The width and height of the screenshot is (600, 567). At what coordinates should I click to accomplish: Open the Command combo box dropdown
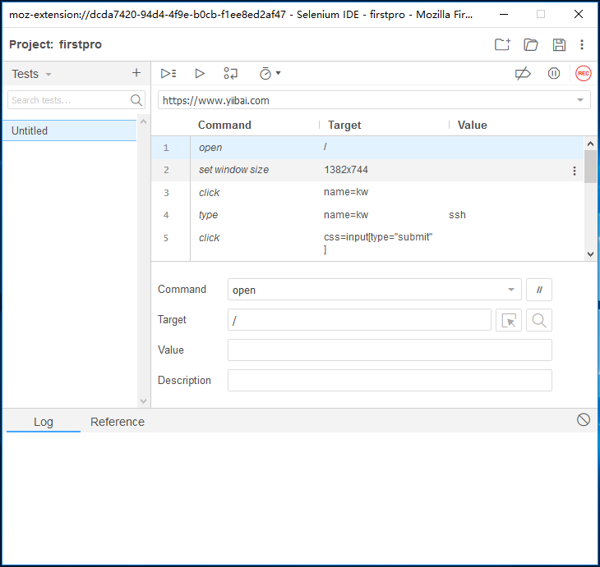click(511, 290)
